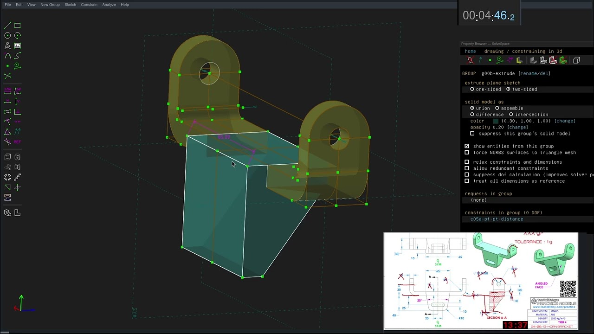
Task: Open the View menu
Action: click(31, 5)
